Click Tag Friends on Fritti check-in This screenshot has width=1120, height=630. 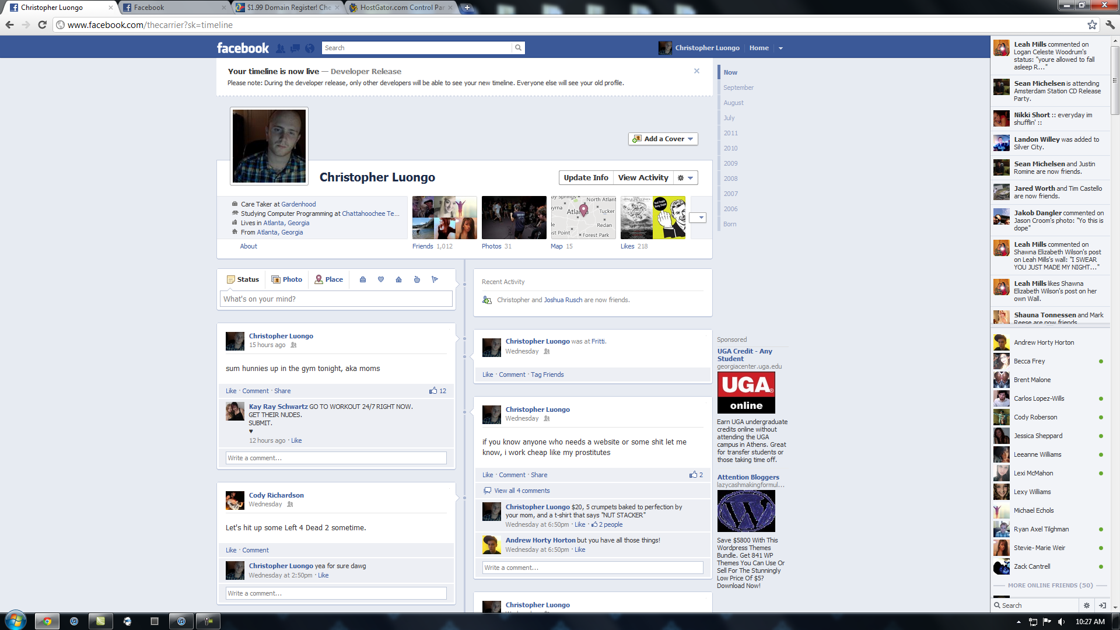point(547,374)
